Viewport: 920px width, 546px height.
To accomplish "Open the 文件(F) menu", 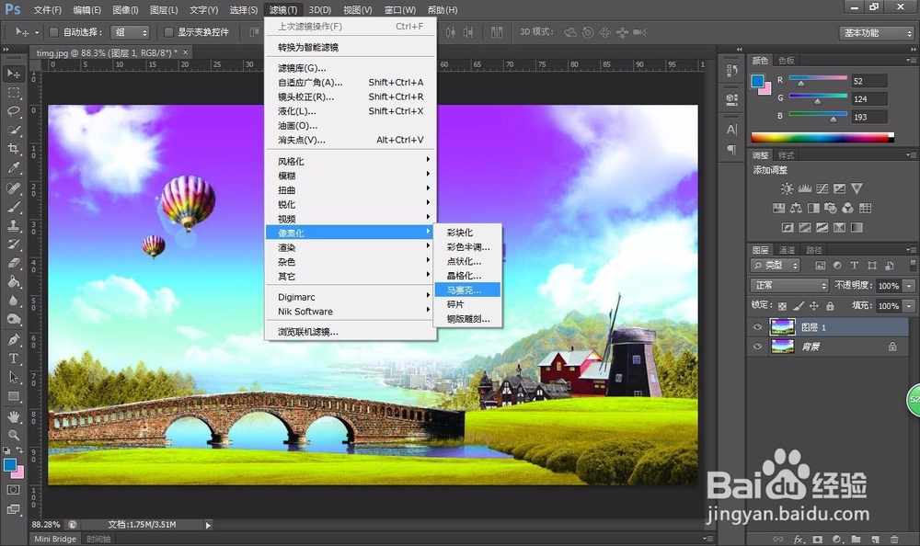I will [48, 10].
